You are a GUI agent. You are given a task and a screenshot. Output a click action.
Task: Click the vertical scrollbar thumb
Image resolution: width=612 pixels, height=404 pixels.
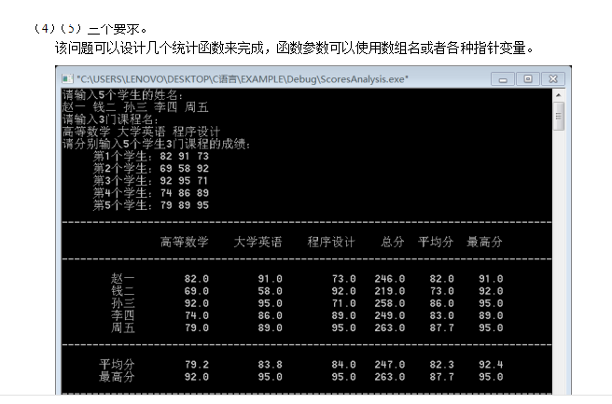tap(558, 116)
